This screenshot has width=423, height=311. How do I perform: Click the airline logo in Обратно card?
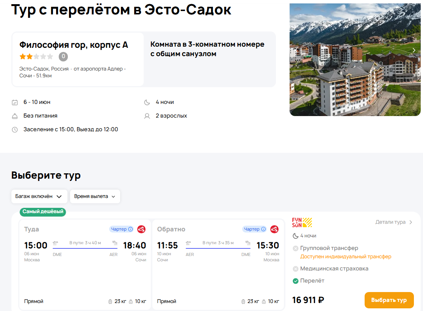click(x=274, y=229)
